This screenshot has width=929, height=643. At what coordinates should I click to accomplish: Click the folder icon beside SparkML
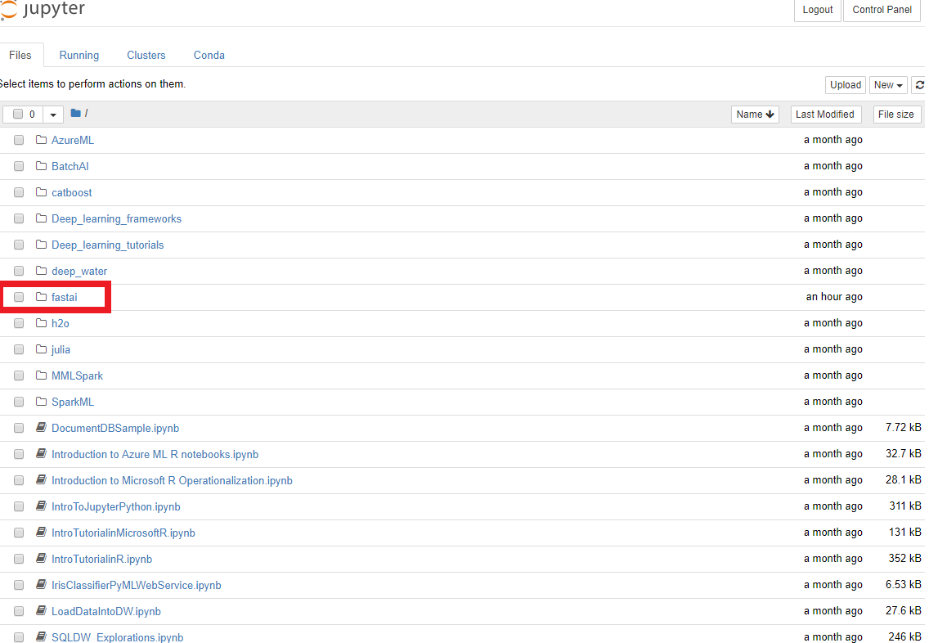pyautogui.click(x=42, y=402)
